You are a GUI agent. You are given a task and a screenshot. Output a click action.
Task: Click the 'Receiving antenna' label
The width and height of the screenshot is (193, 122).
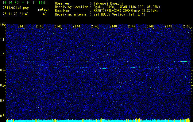click(x=71, y=14)
